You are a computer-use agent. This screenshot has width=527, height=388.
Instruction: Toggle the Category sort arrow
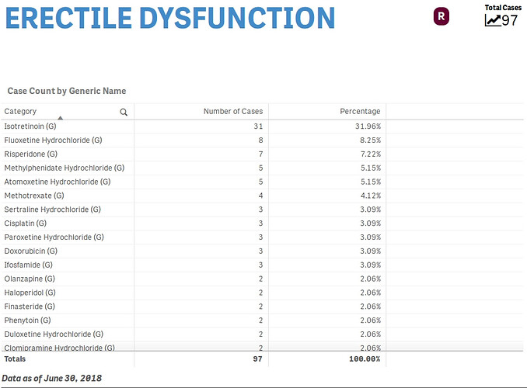pos(60,117)
